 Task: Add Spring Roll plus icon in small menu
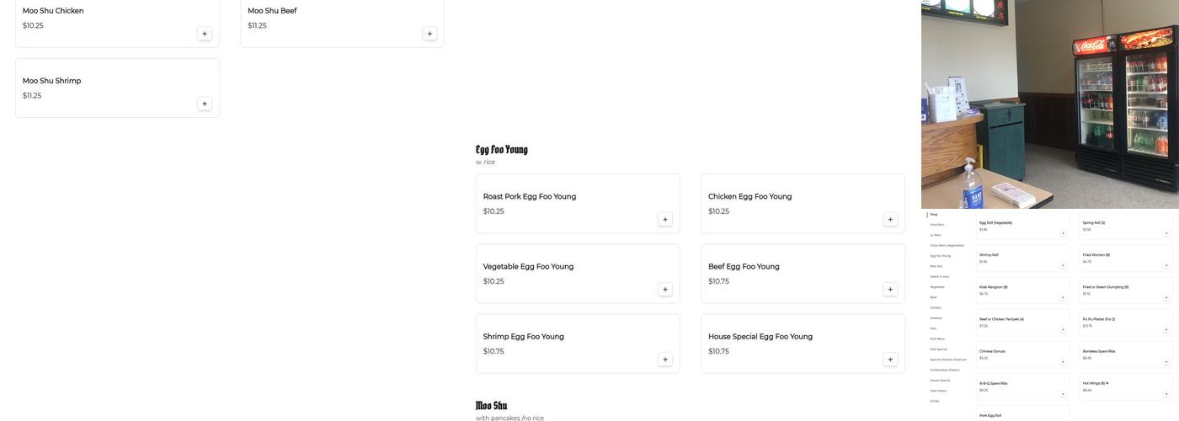click(x=1166, y=233)
